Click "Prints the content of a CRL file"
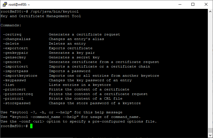Viewport: 213px width, 138px height. pos(86,98)
